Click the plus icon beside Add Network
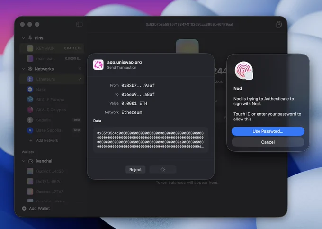 (x=31, y=140)
